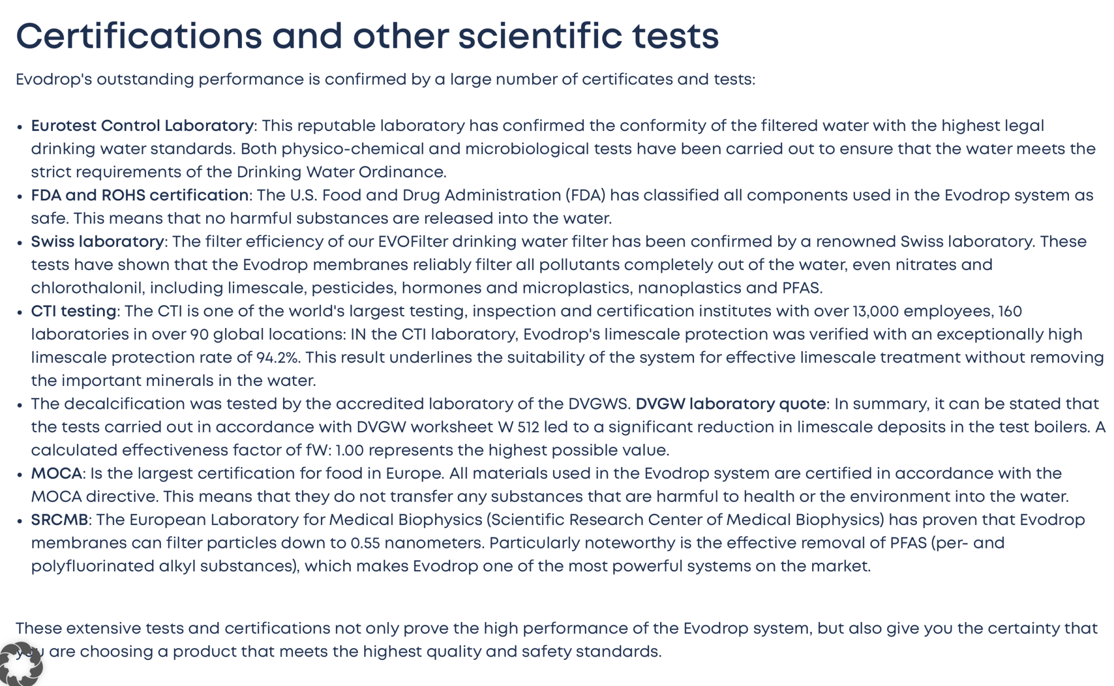This screenshot has height=686, width=1114.
Task: Click 'Drinking Water Ordinance' in the first bullet
Action: (340, 172)
